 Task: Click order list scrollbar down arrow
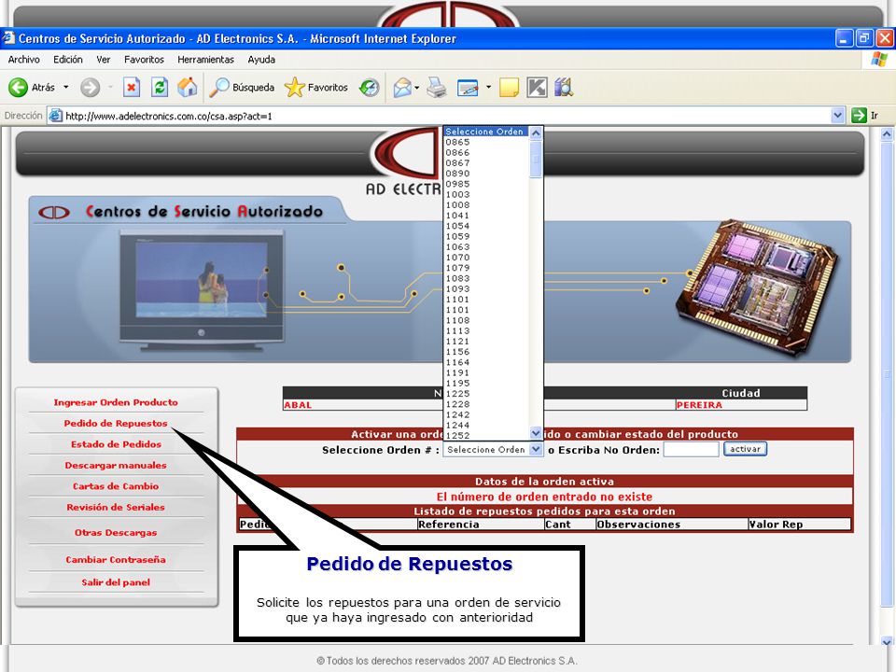536,434
